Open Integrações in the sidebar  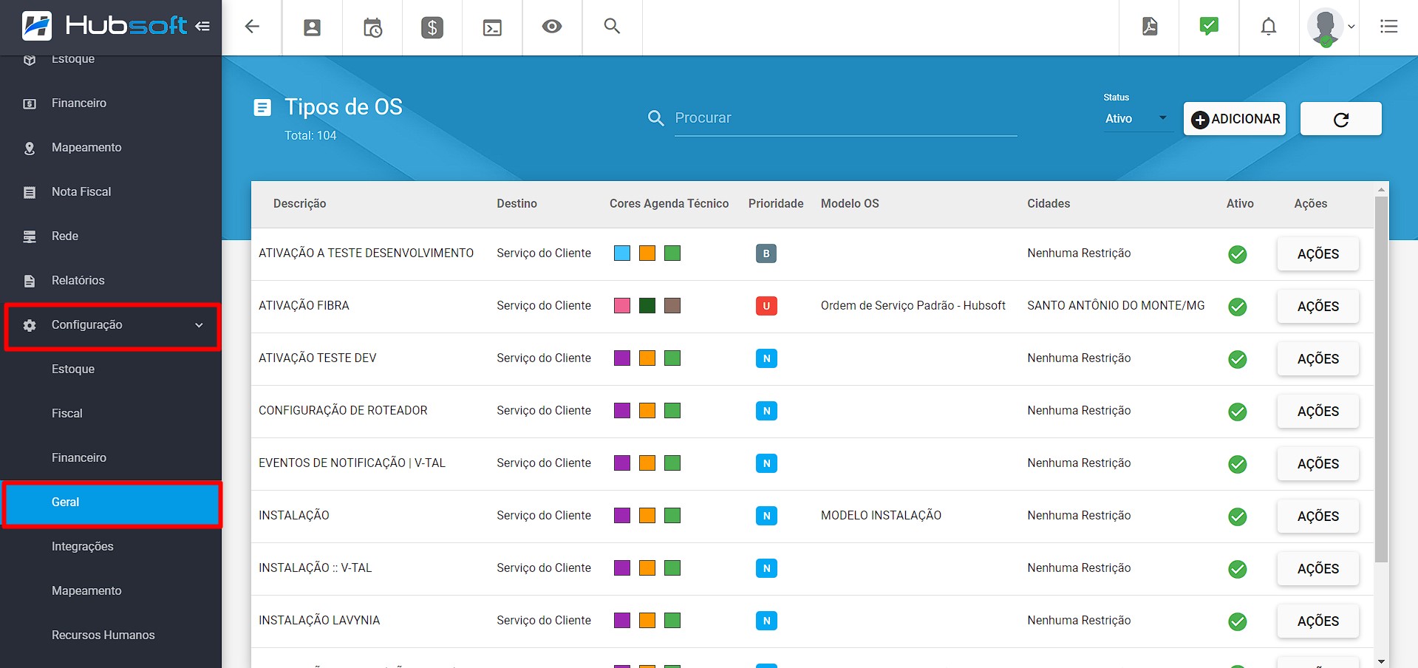(x=83, y=547)
